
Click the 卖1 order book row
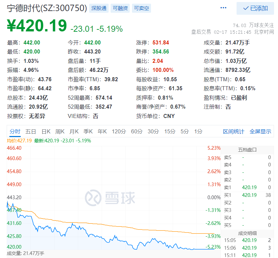point(247,187)
